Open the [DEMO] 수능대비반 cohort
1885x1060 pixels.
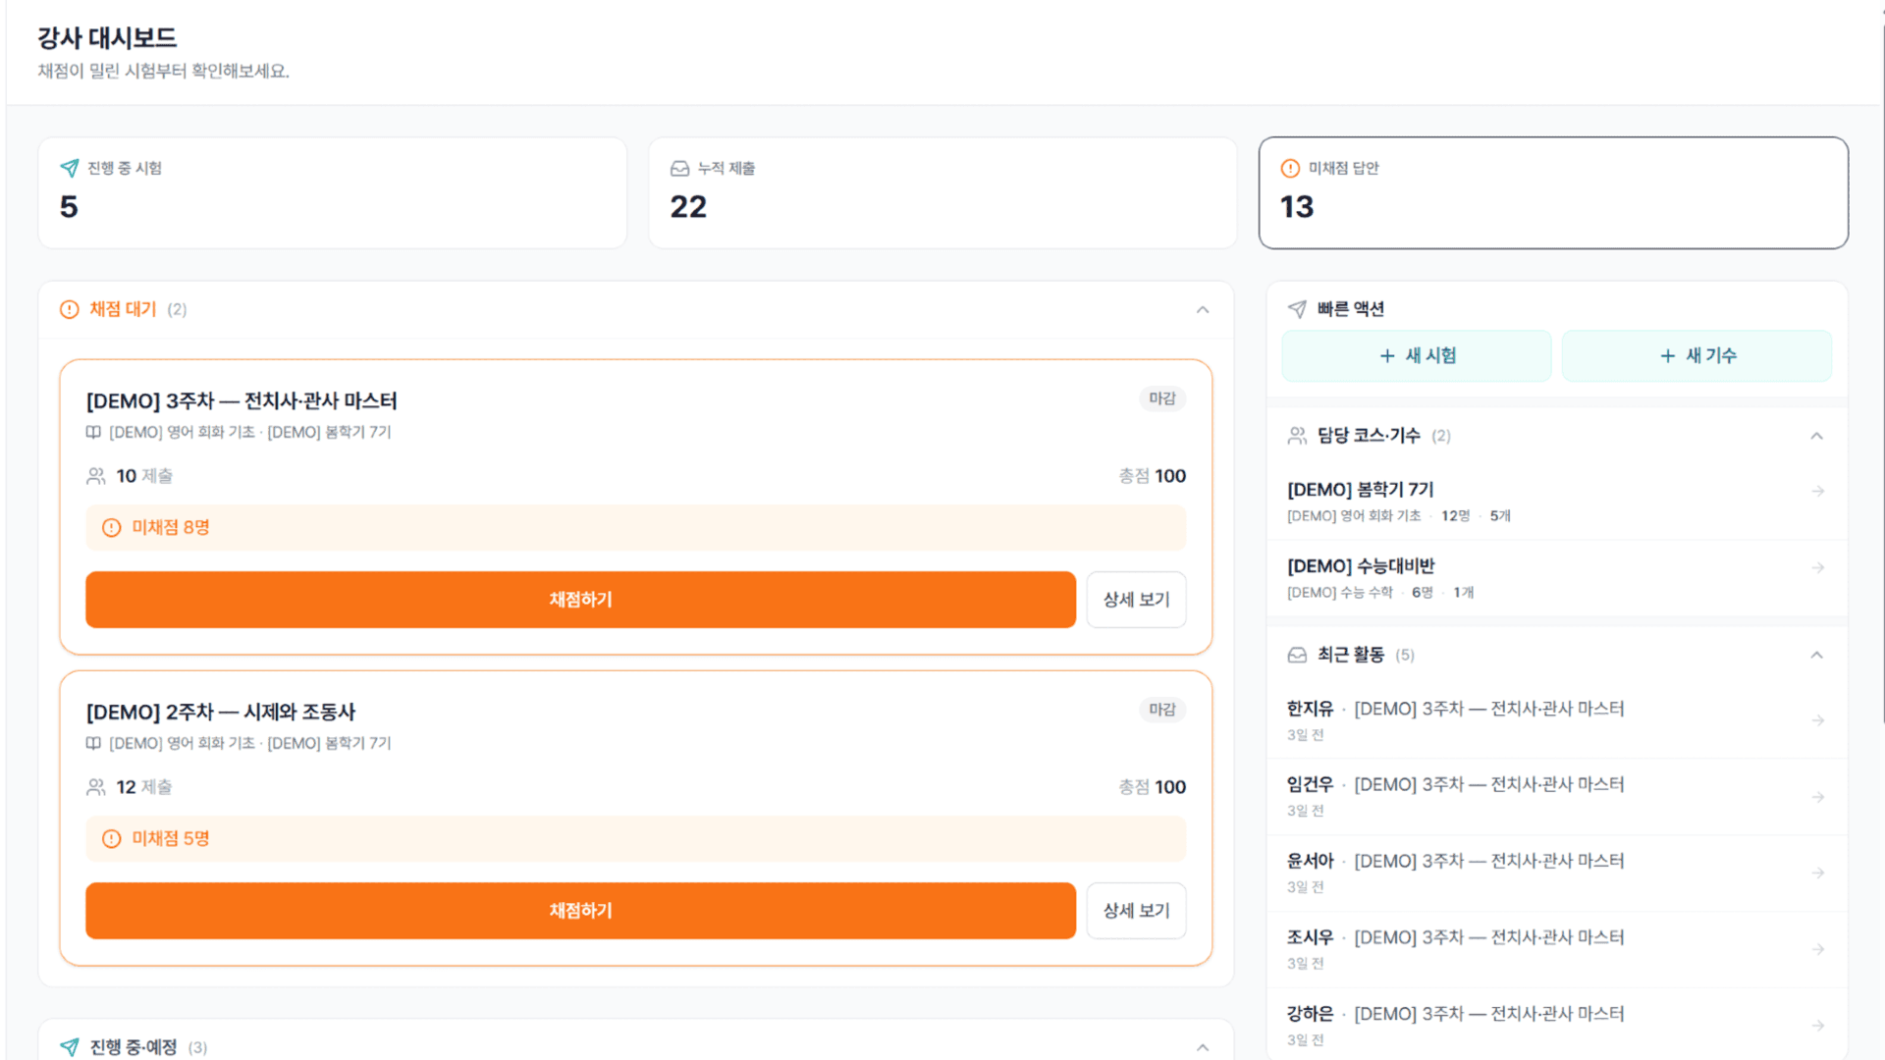1557,578
